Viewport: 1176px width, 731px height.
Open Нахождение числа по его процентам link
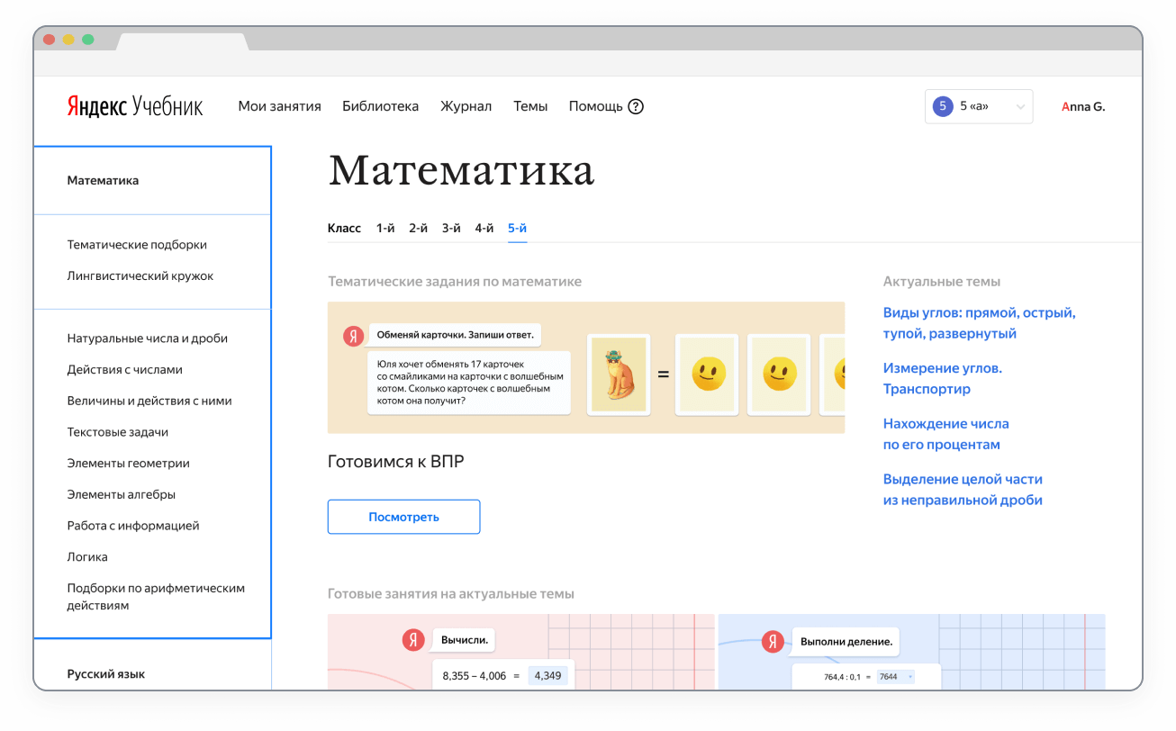(x=946, y=434)
